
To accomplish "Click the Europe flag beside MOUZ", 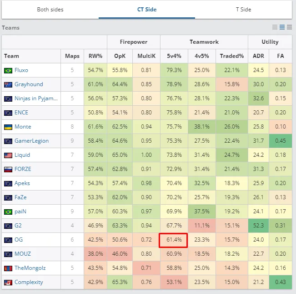I will pyautogui.click(x=8, y=254).
